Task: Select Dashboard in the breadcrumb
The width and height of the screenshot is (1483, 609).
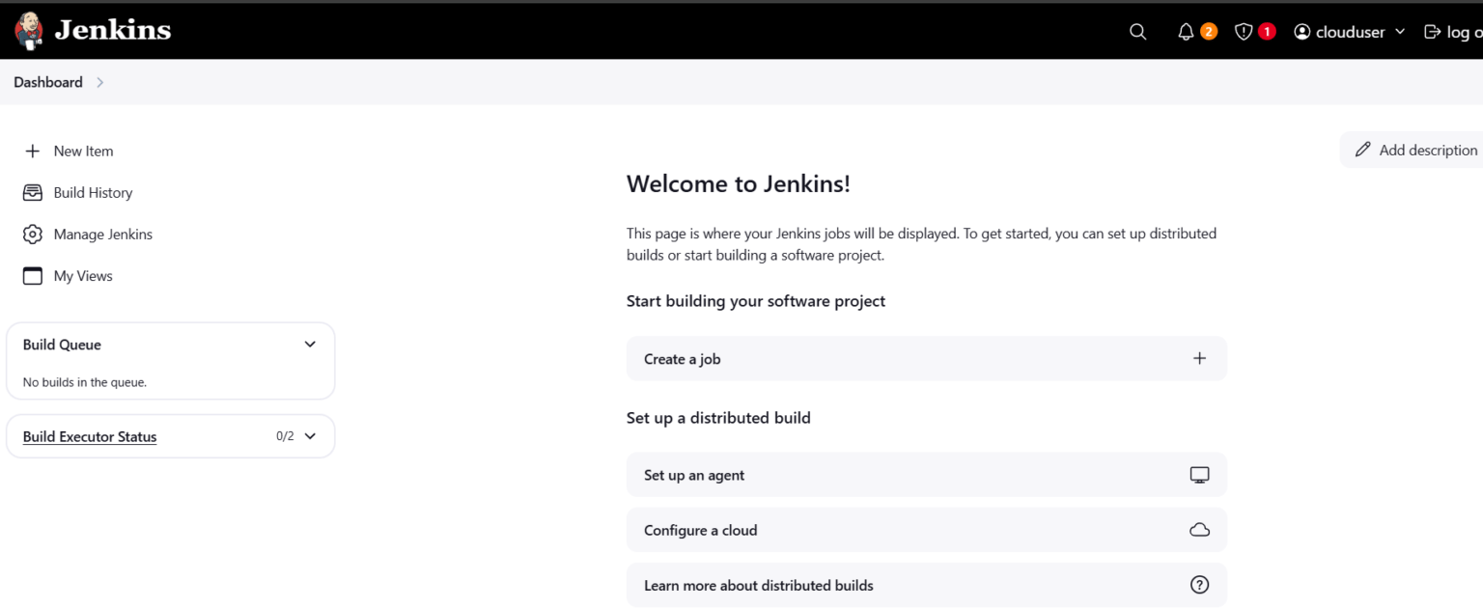Action: [47, 82]
